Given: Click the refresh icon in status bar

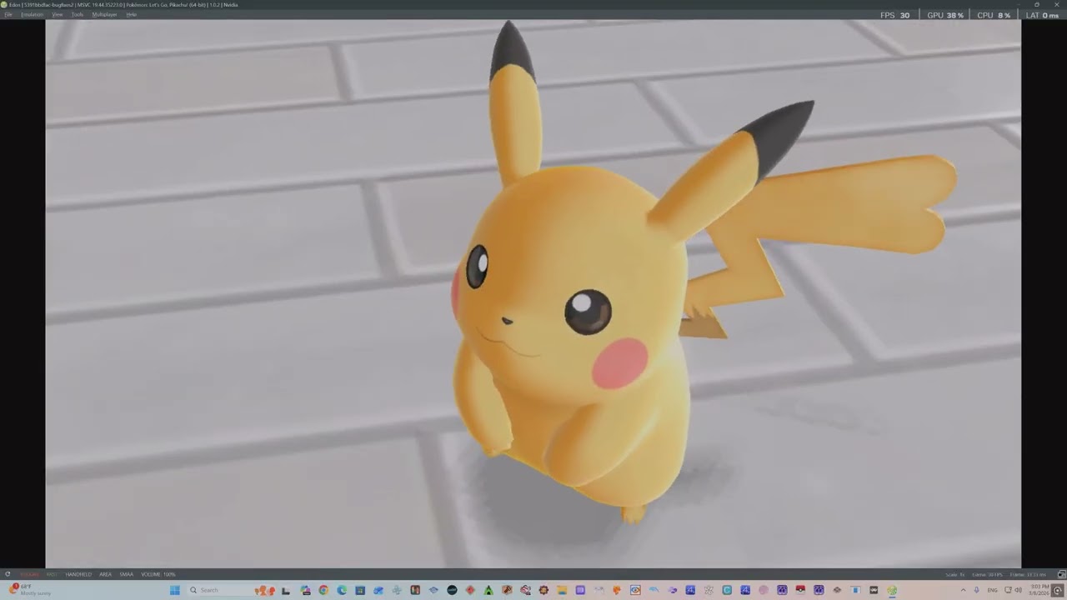Looking at the screenshot, I should [8, 574].
